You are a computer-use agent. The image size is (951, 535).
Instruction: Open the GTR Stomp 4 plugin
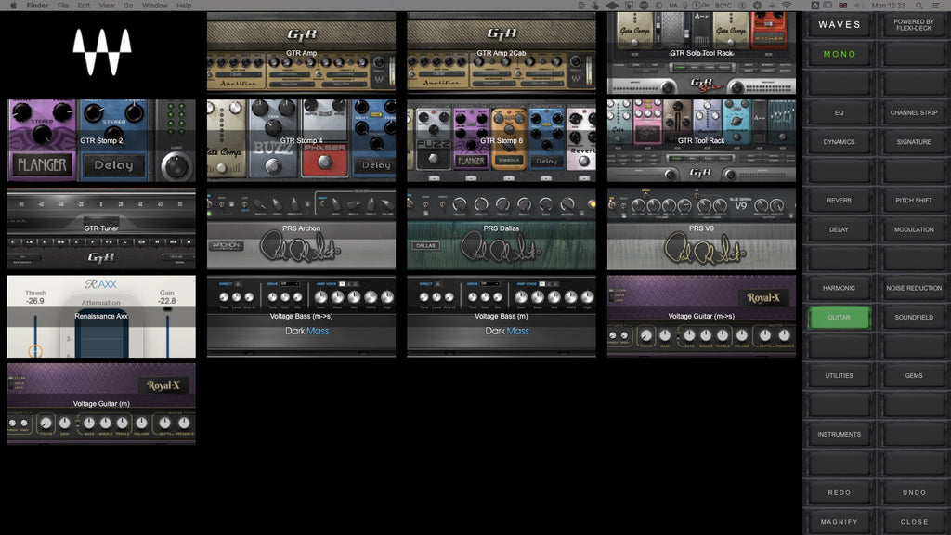click(x=300, y=139)
